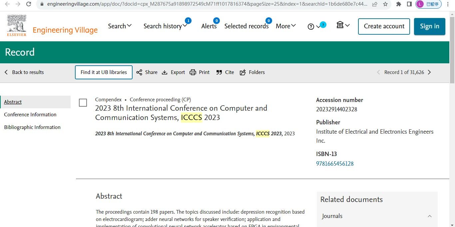Click the record title ICCCS 2023

pos(181,113)
